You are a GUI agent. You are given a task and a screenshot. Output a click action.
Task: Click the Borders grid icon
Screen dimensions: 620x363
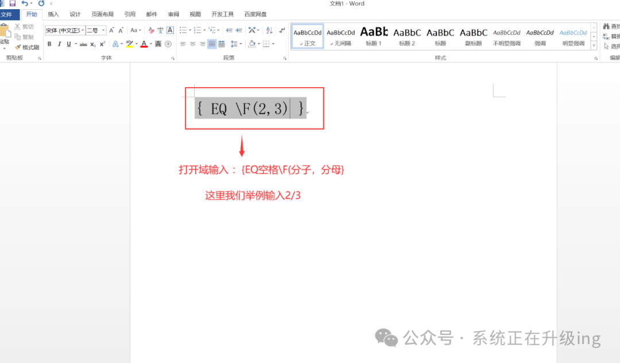266,44
